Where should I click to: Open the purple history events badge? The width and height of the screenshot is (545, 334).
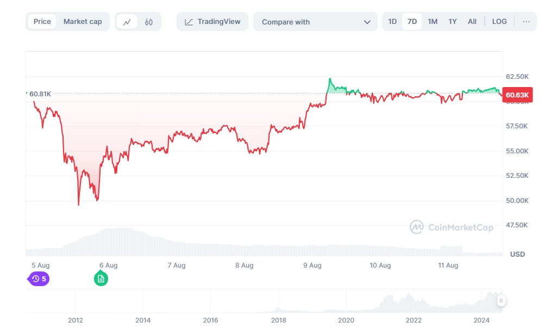pyautogui.click(x=39, y=279)
